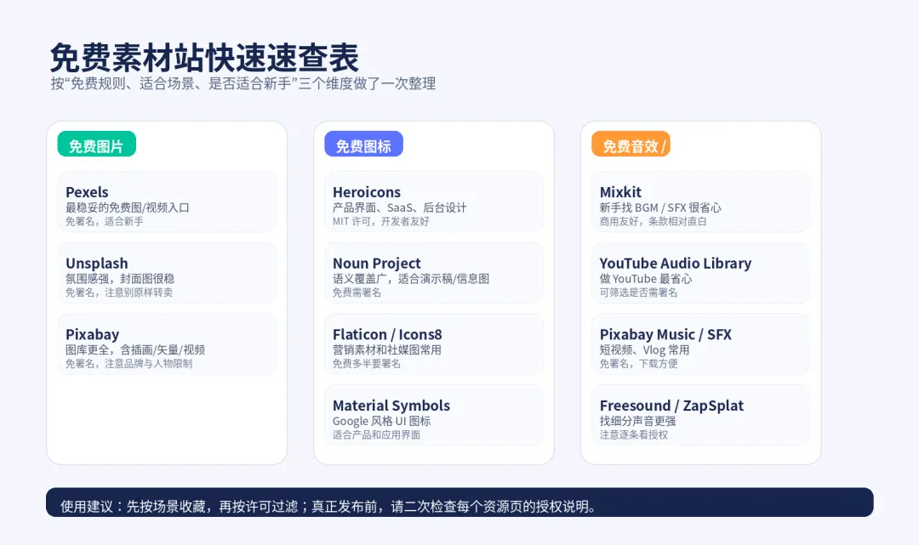The width and height of the screenshot is (919, 545).
Task: Click the YouTube Audio Library title
Action: tap(675, 264)
